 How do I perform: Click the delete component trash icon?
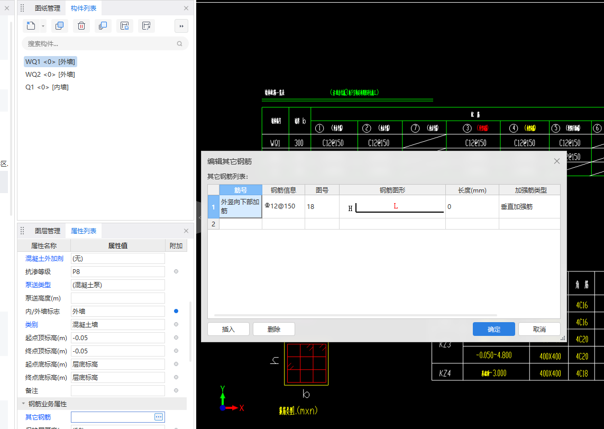coord(81,26)
